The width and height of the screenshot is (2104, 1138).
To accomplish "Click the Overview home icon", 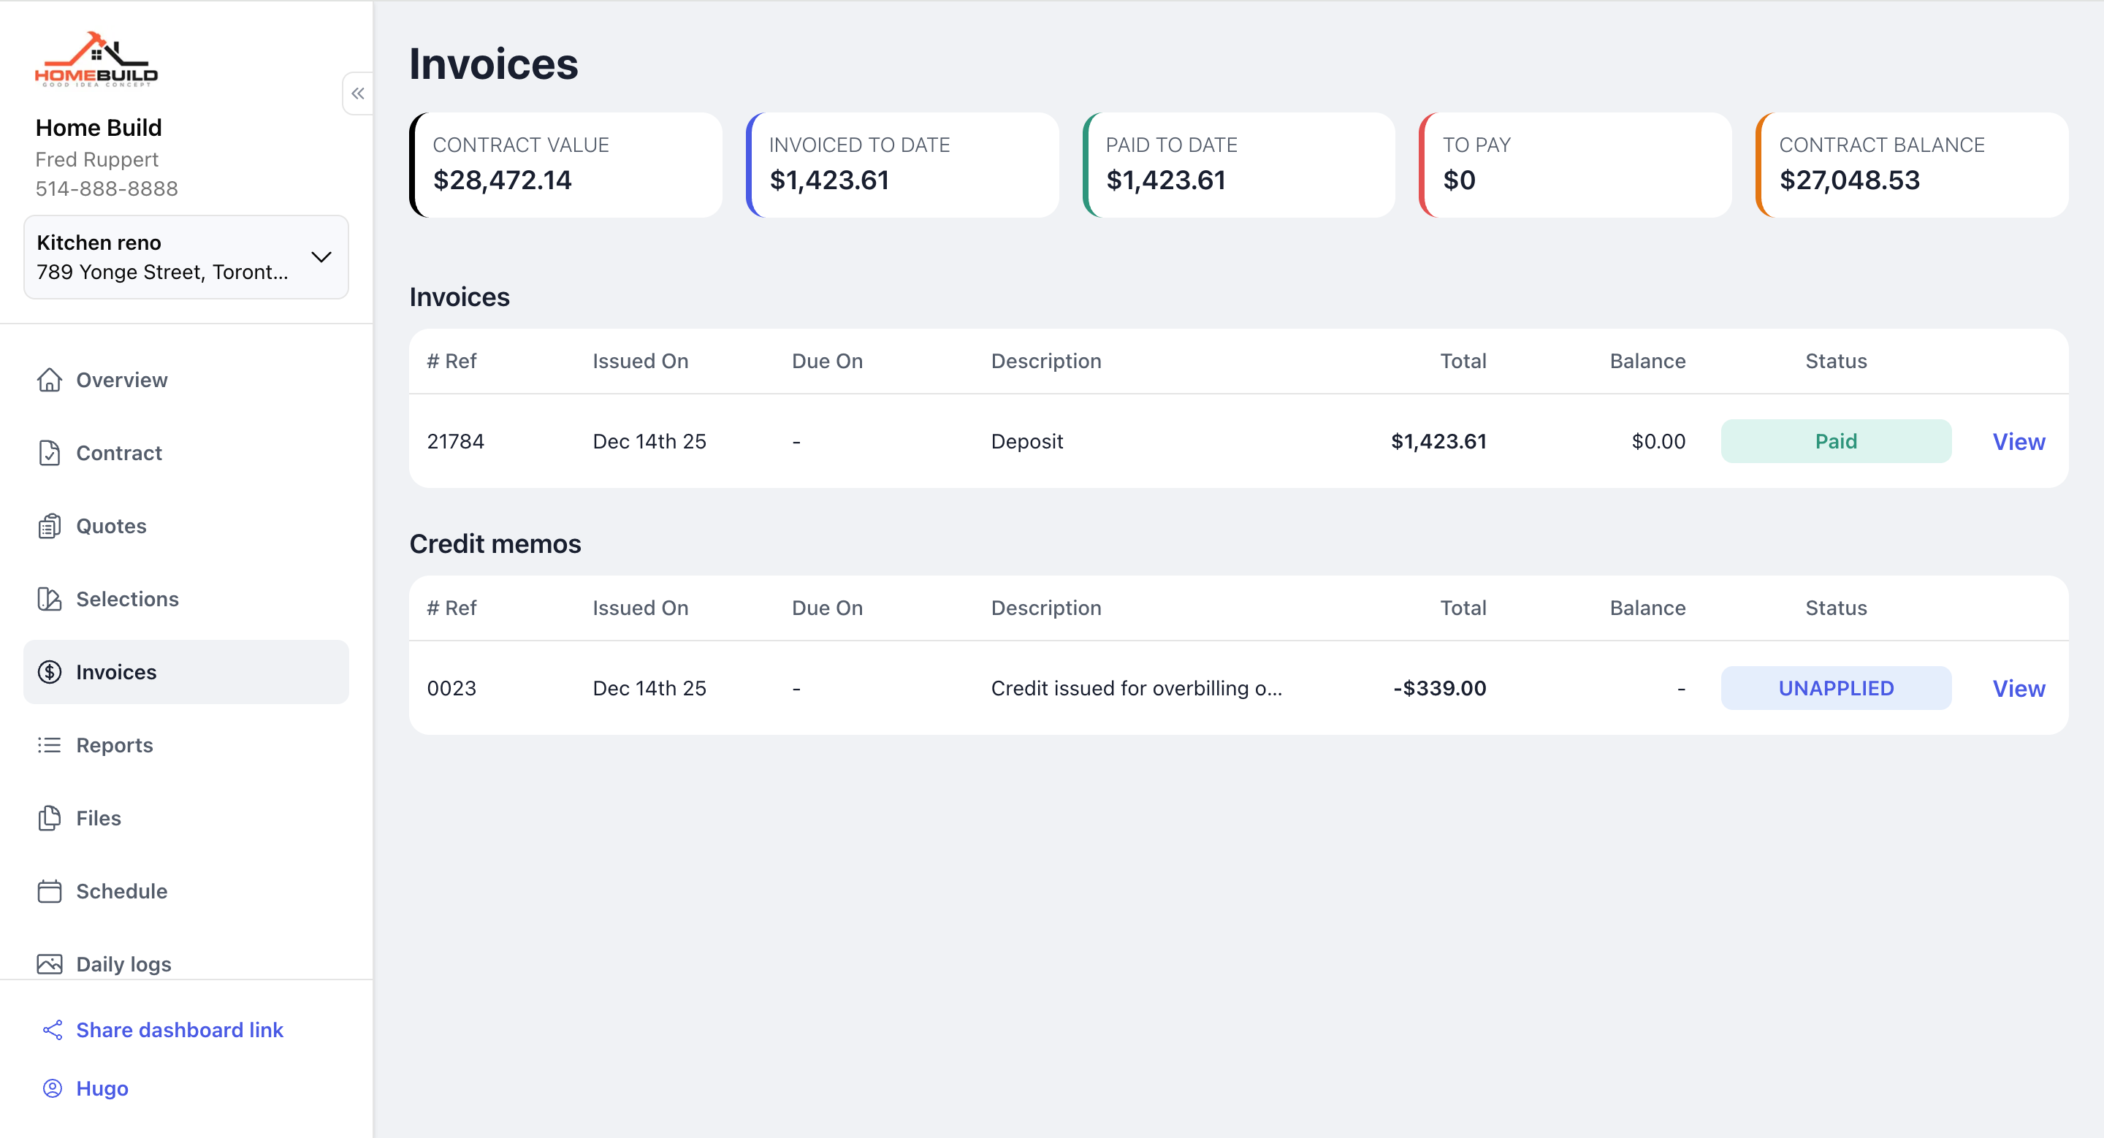I will point(49,380).
